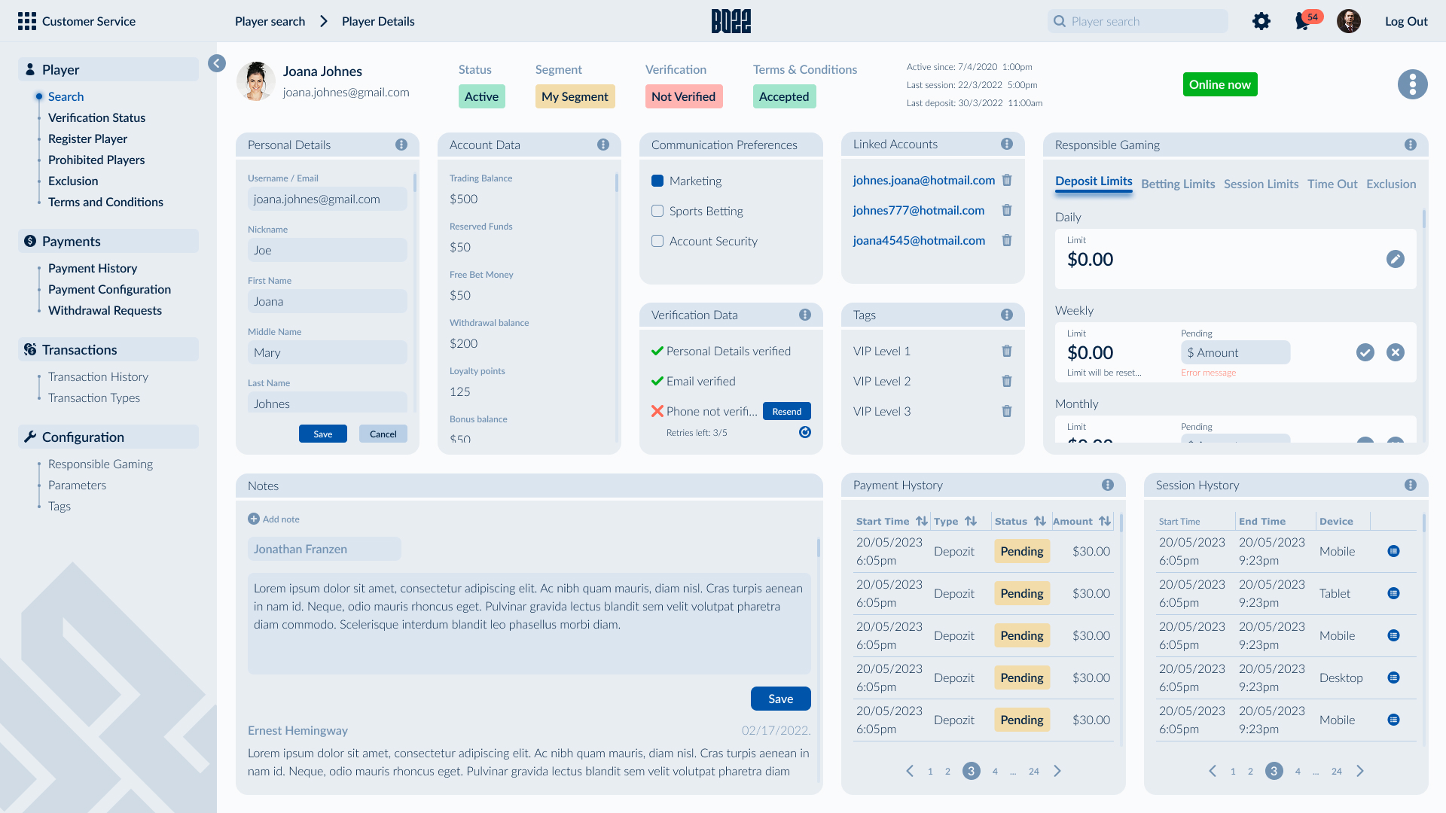Image resolution: width=1446 pixels, height=813 pixels.
Task: Collapse the left sidebar arrow
Action: (217, 63)
